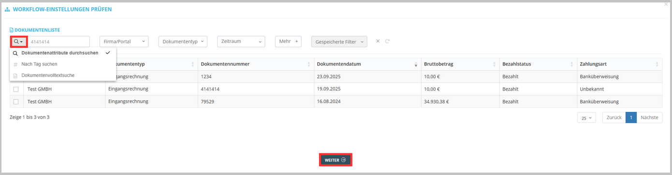This screenshot has width=672, height=175.
Task: Click the Zeige 1 bis 3 von 3 text
Action: click(x=29, y=117)
